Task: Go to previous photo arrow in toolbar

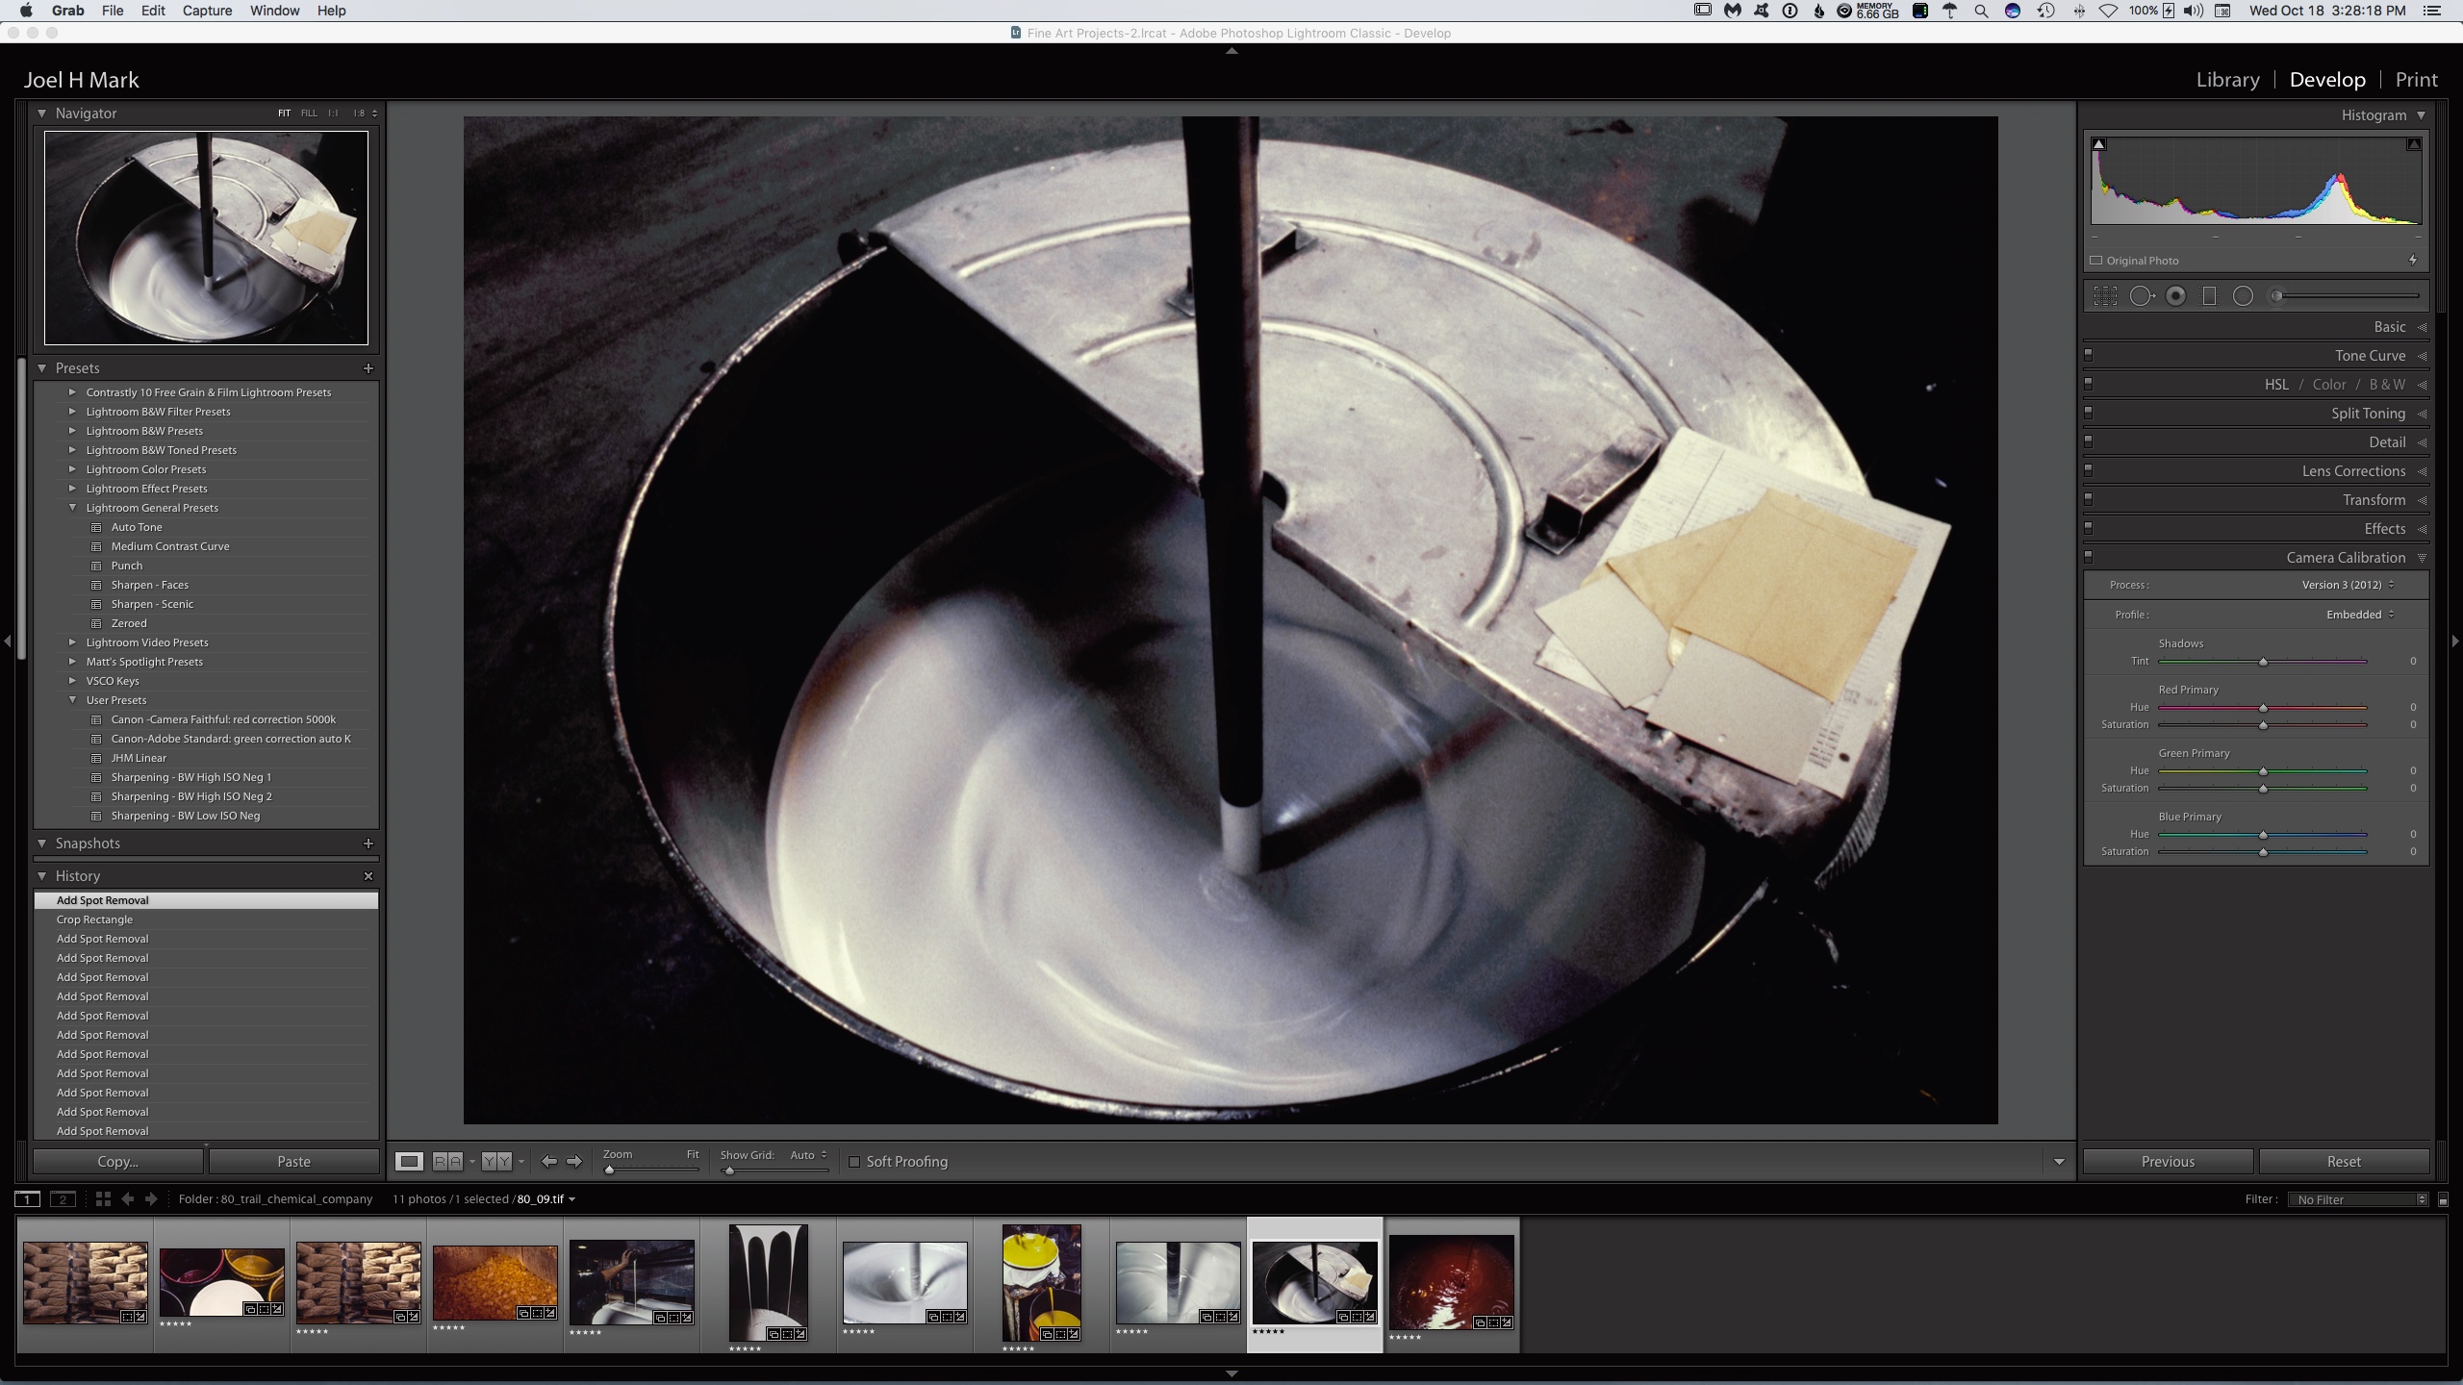Action: [548, 1162]
